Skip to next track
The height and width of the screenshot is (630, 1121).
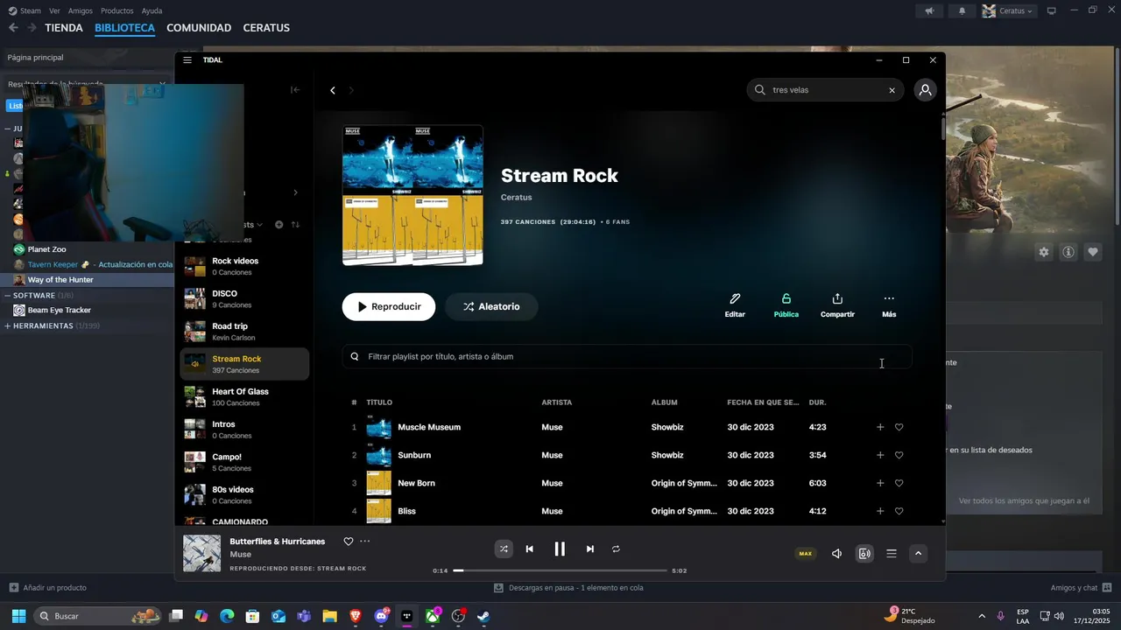click(x=590, y=549)
